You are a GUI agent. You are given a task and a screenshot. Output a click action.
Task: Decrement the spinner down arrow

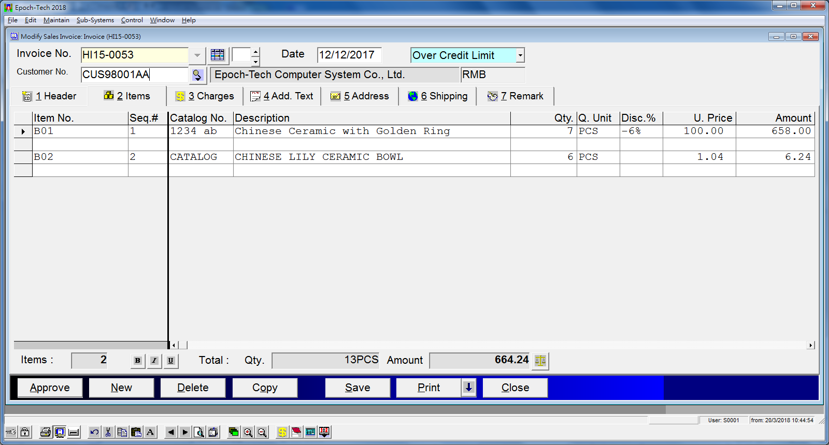pos(255,62)
